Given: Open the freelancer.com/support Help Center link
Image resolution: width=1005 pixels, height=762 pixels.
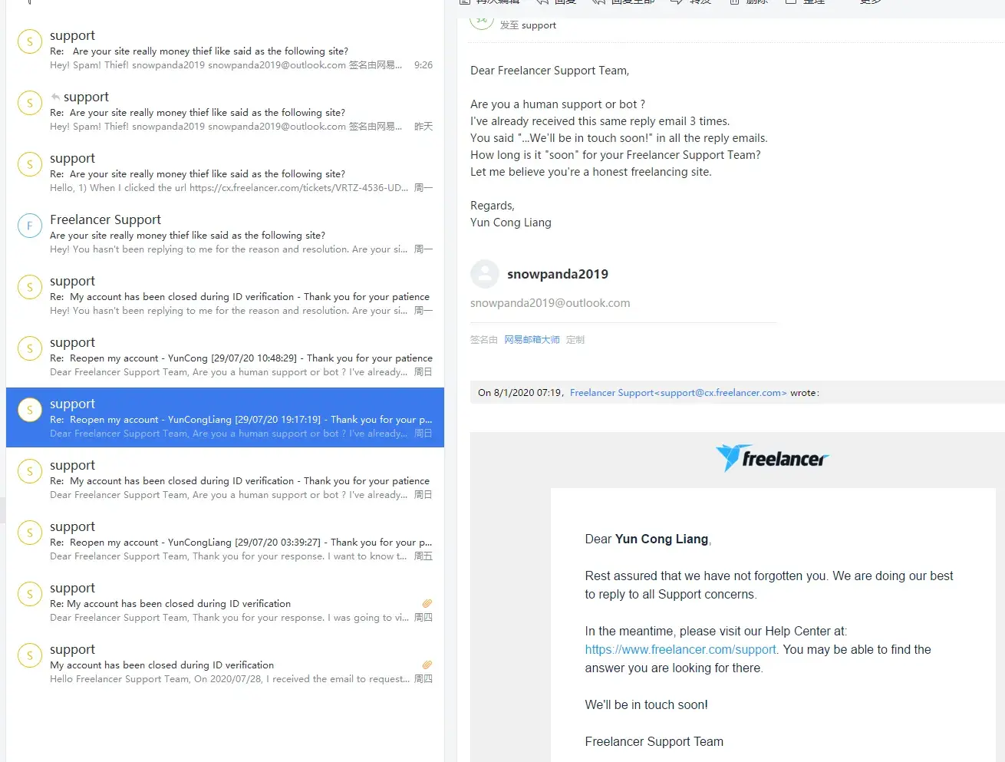Looking at the screenshot, I should 681,650.
